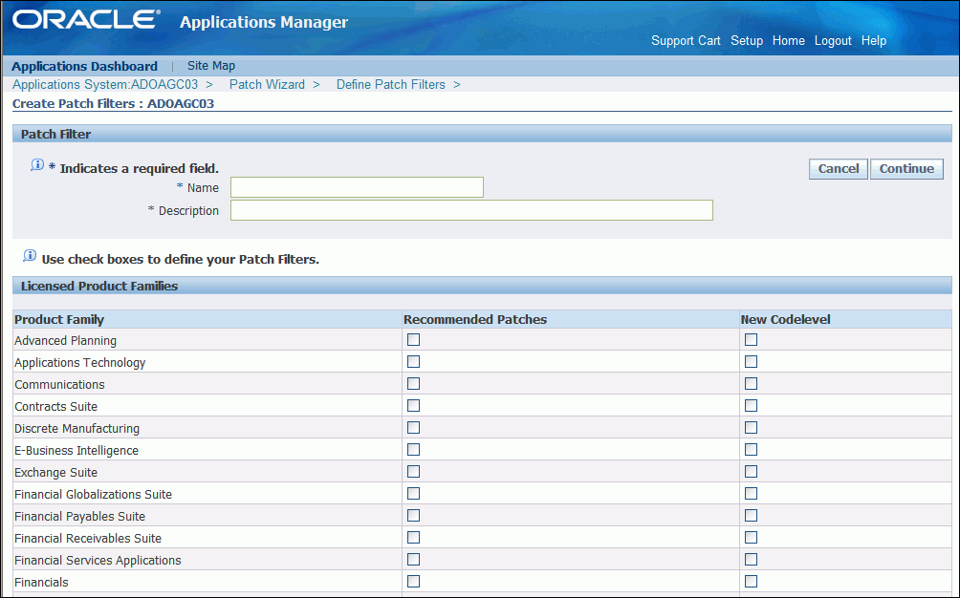Image resolution: width=960 pixels, height=598 pixels.
Task: Check Recommended Patches for Advanced Planning
Action: (x=414, y=340)
